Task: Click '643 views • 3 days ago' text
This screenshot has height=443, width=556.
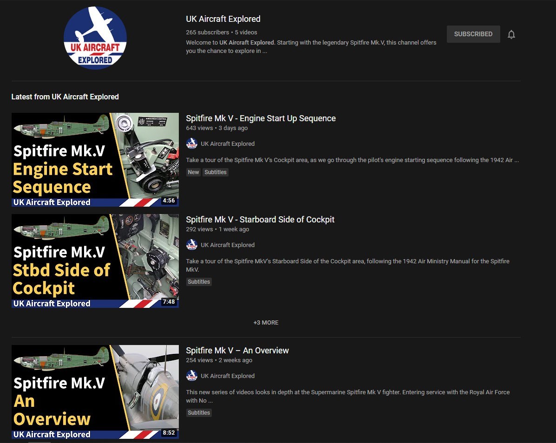Action: coord(216,128)
